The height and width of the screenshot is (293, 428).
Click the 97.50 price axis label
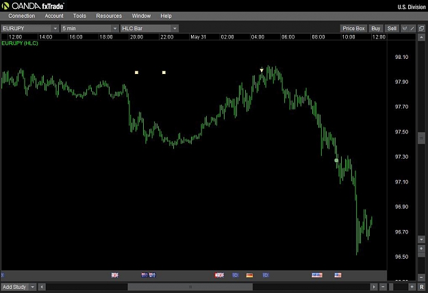point(401,131)
